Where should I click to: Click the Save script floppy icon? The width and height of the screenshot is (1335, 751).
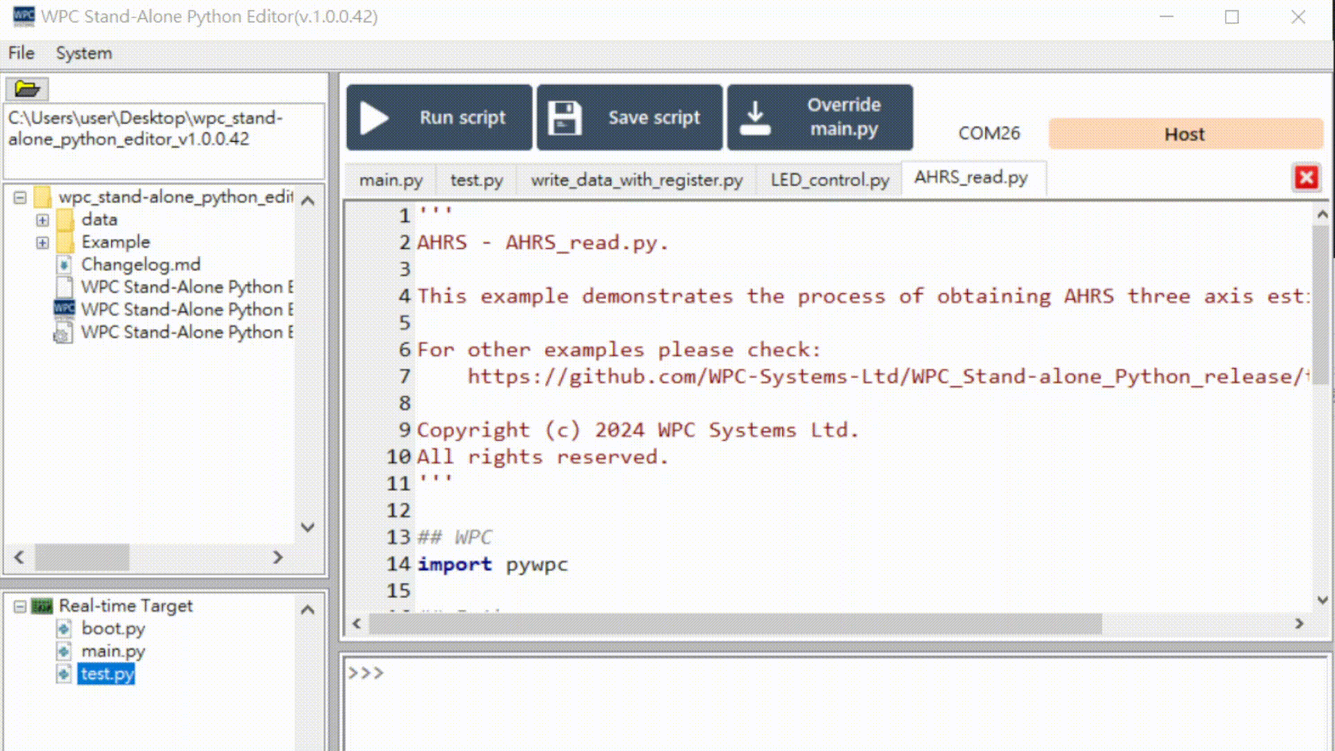point(565,118)
